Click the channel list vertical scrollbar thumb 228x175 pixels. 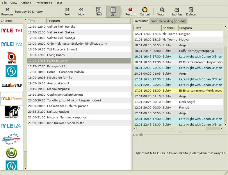pos(25,86)
